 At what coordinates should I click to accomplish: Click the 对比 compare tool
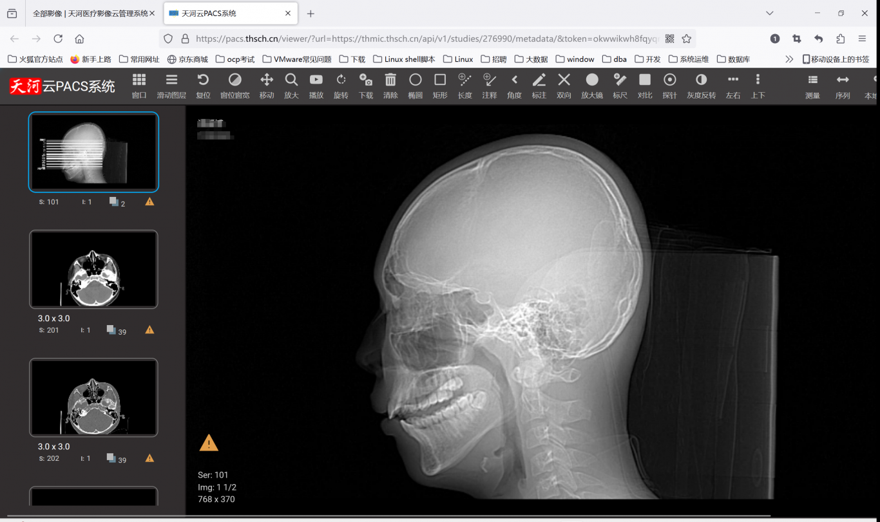pyautogui.click(x=645, y=86)
